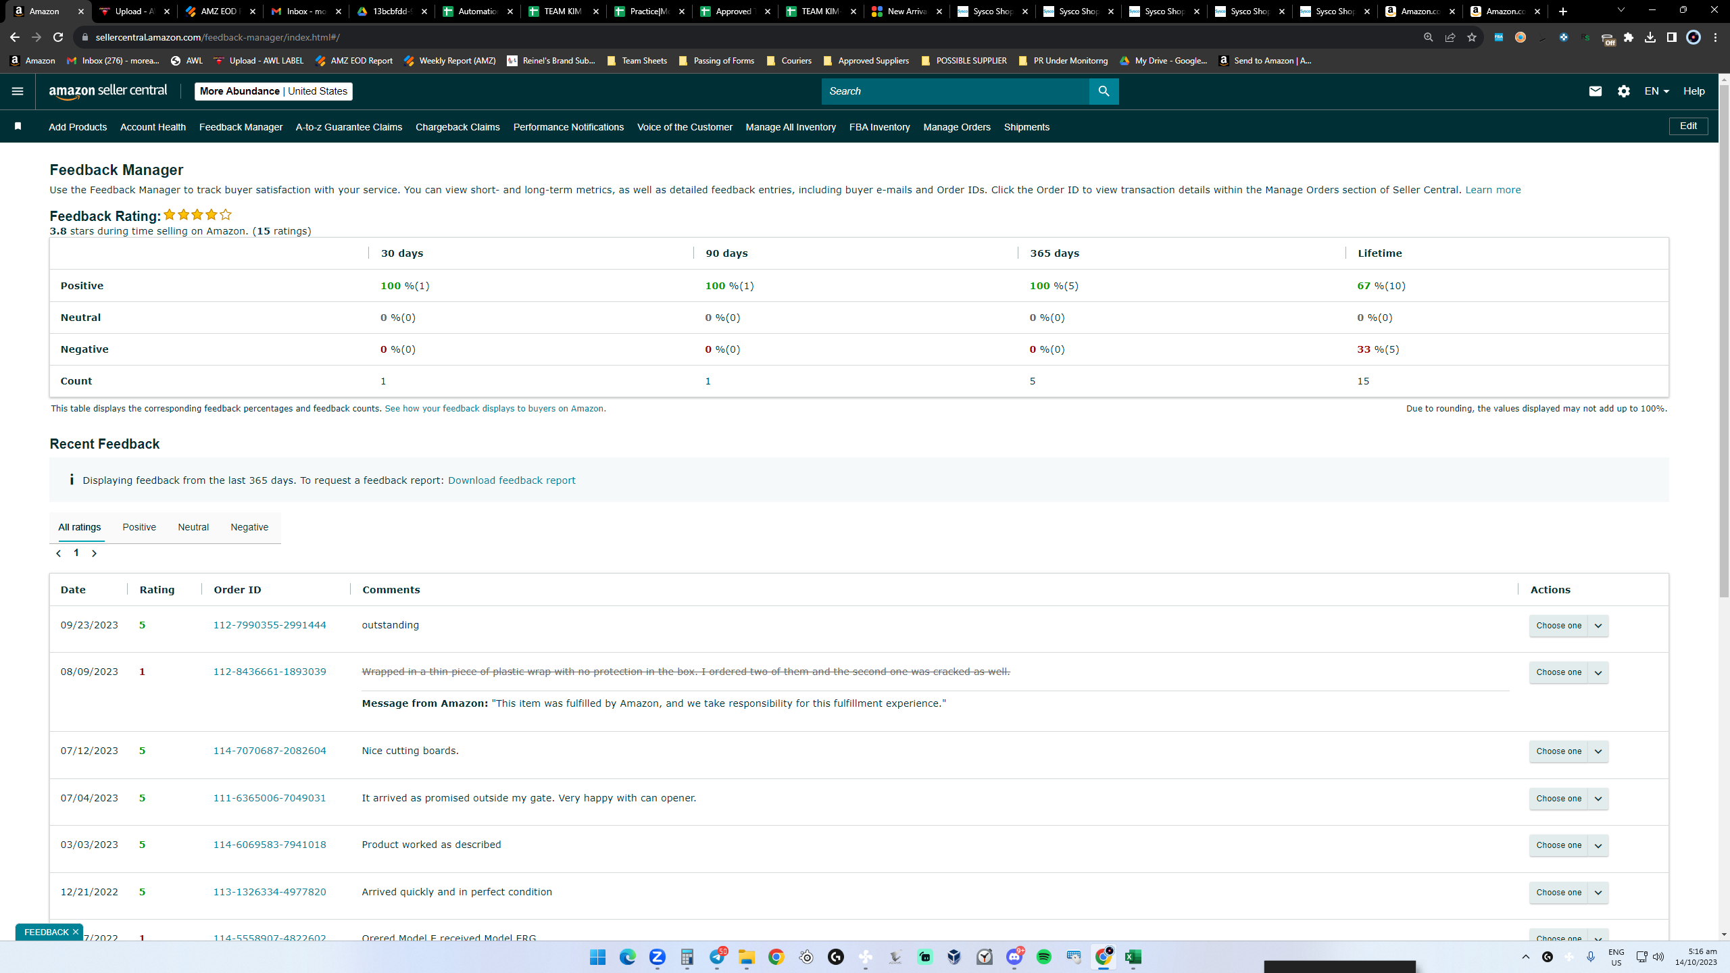Screen dimensions: 1730x973
Task: Bookmark this page with the star icon
Action: pyautogui.click(x=1471, y=37)
